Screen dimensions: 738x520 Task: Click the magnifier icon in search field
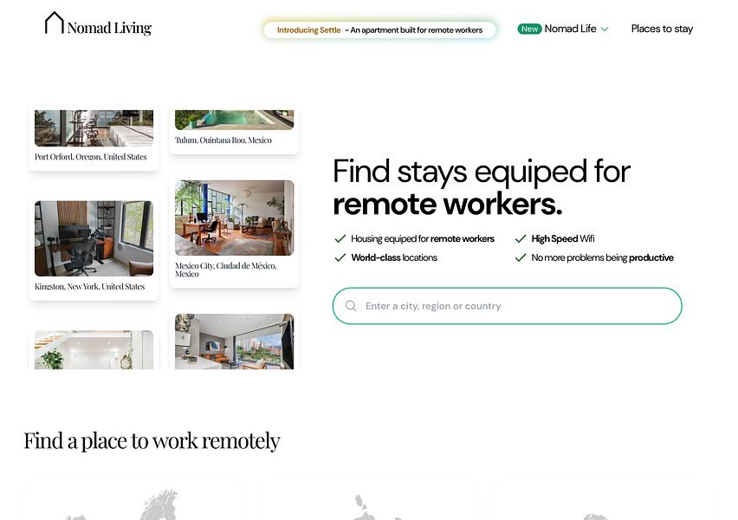[x=351, y=306]
